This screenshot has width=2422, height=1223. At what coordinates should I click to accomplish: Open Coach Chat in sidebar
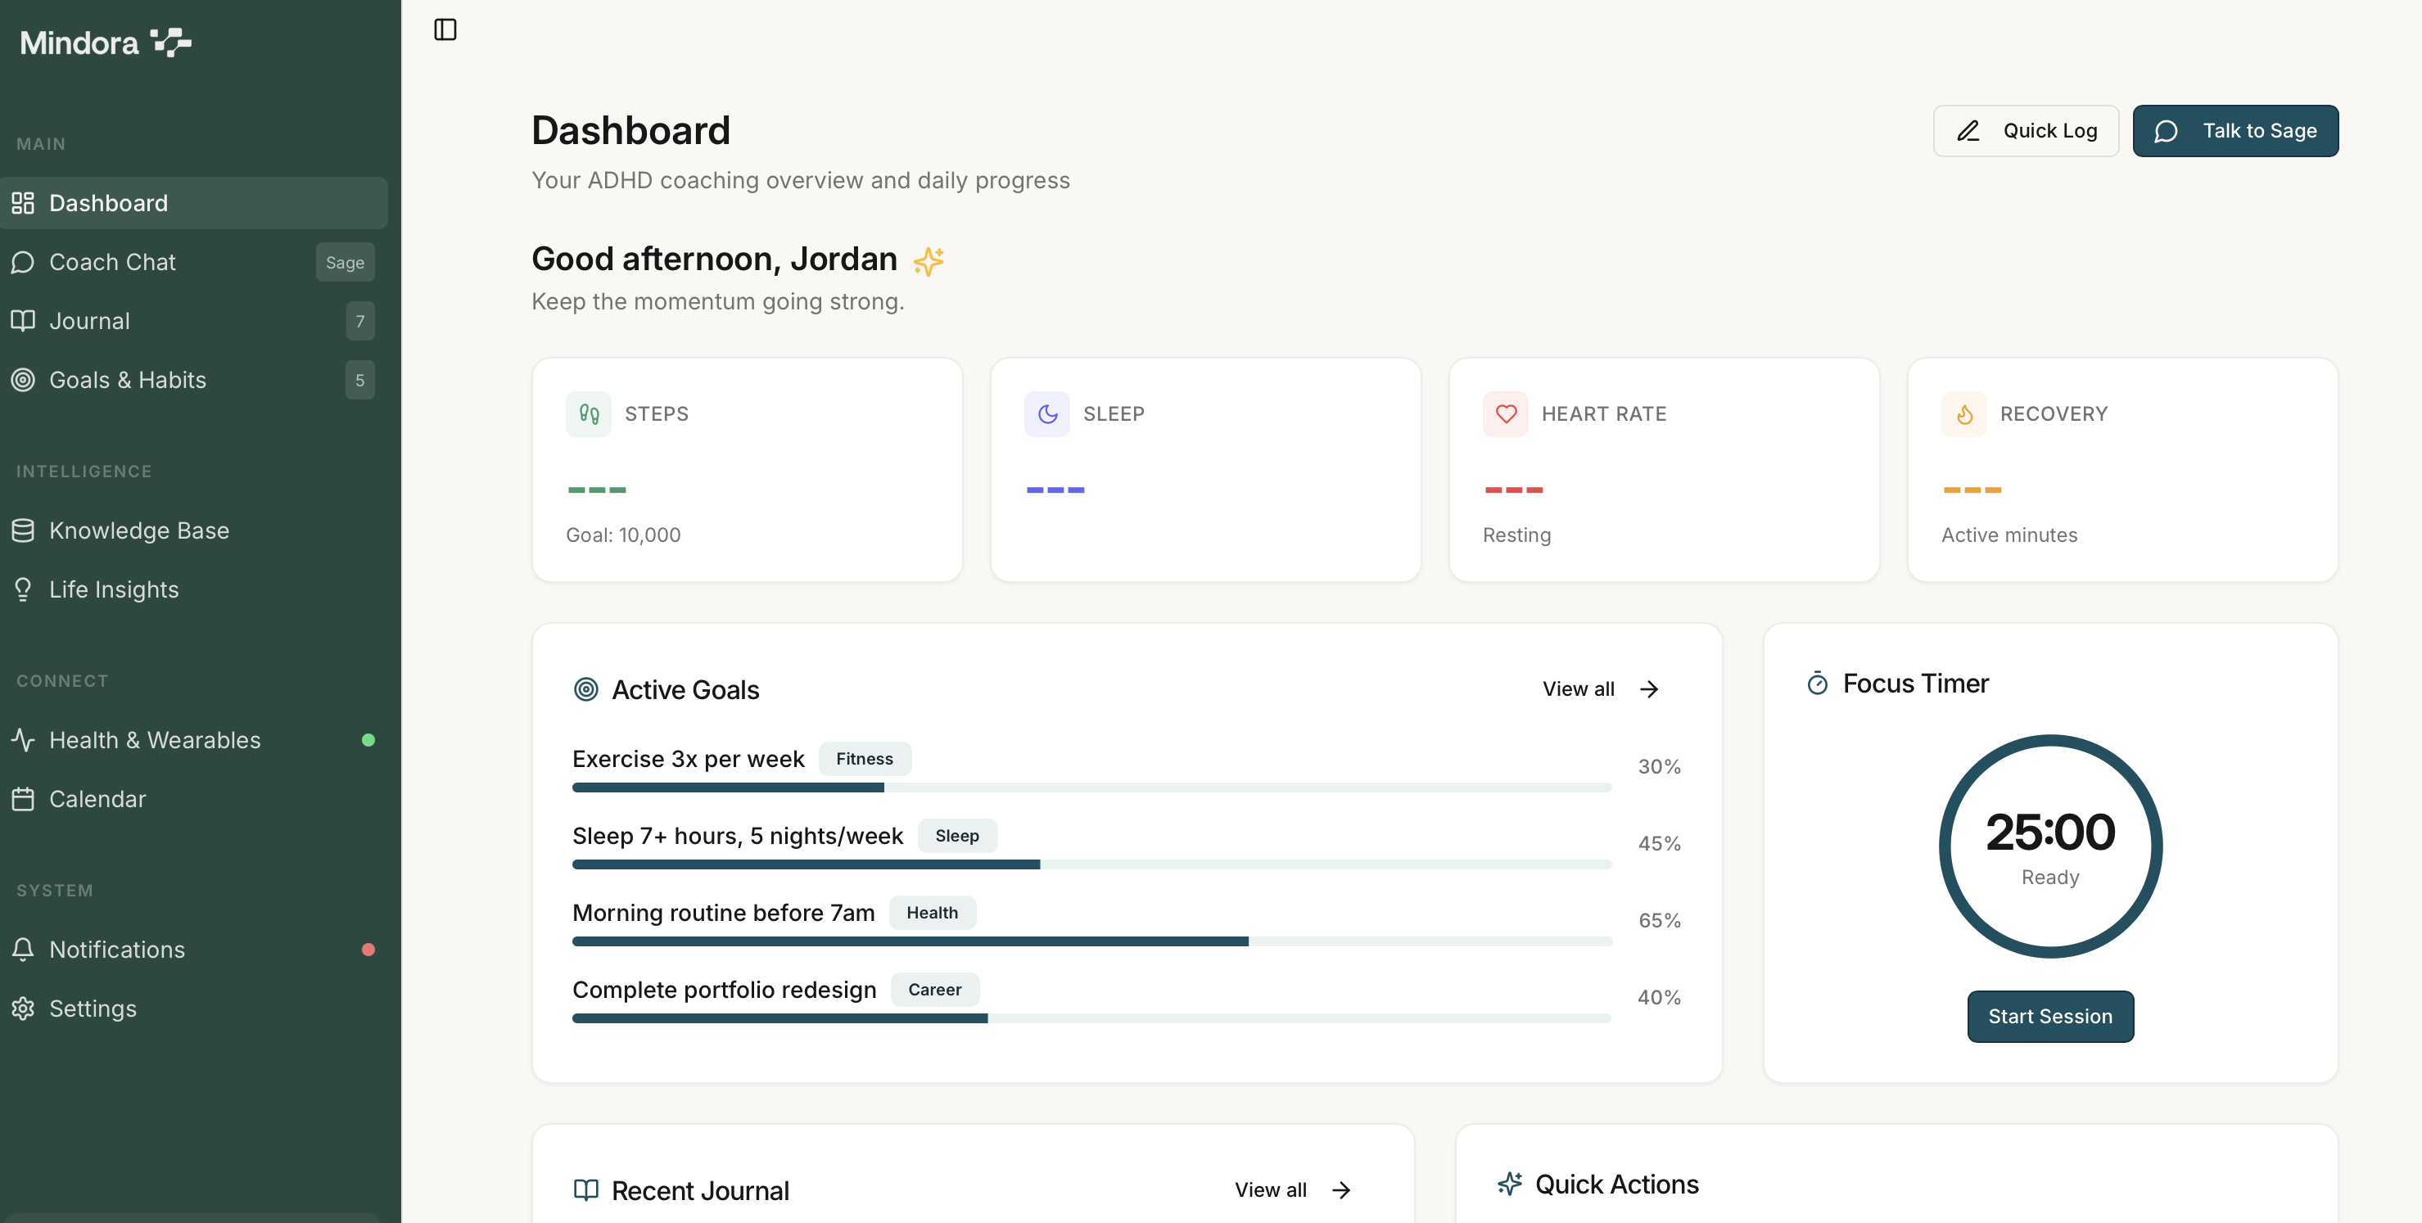[113, 262]
